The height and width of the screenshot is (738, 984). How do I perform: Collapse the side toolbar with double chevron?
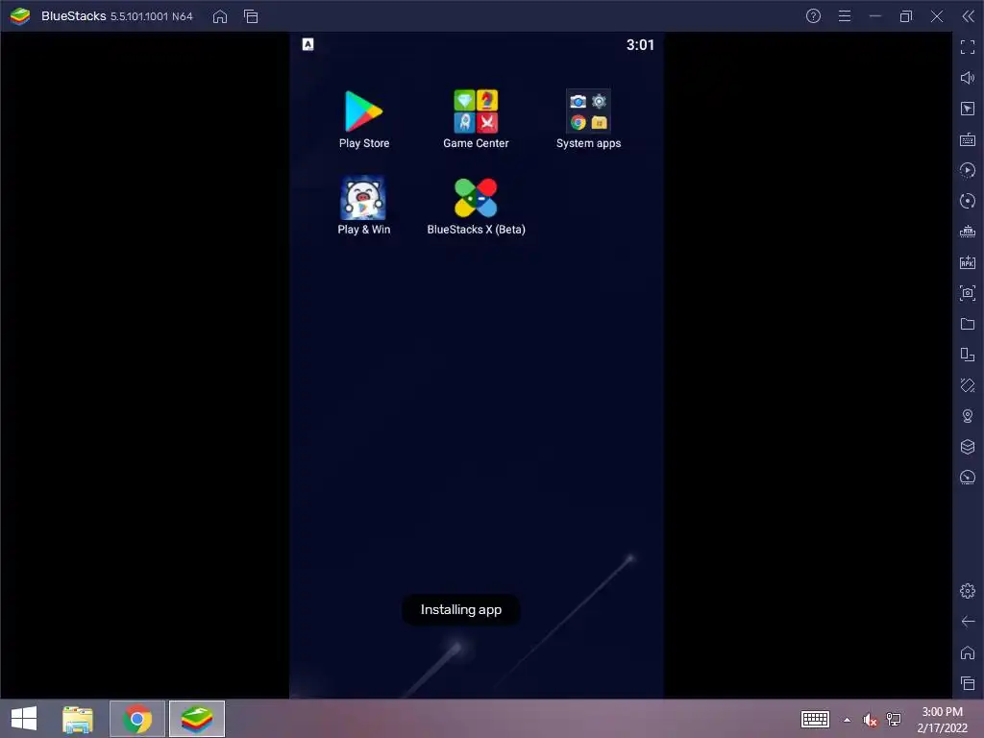(x=968, y=16)
